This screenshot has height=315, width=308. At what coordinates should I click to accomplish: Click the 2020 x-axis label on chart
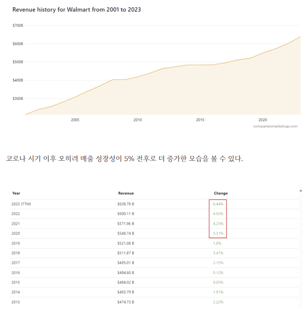click(263, 120)
